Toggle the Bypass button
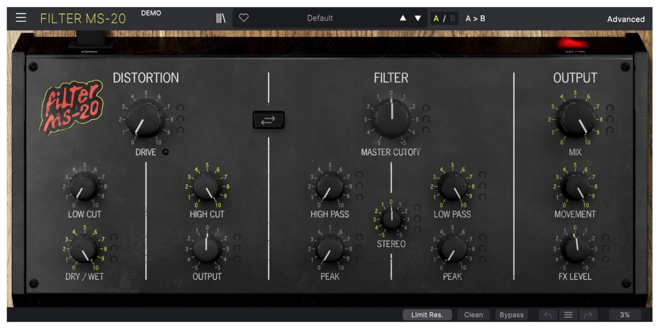Screen dimensions: 659x329 511,315
